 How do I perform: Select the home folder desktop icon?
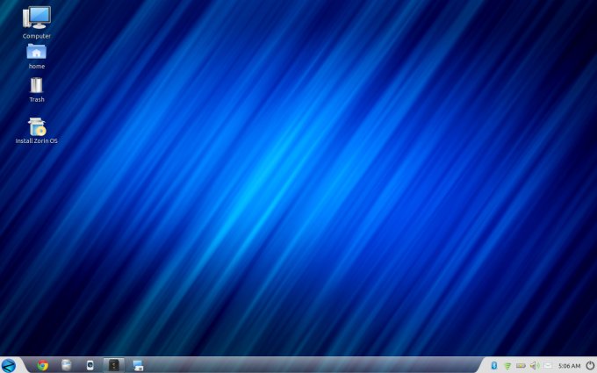37,52
